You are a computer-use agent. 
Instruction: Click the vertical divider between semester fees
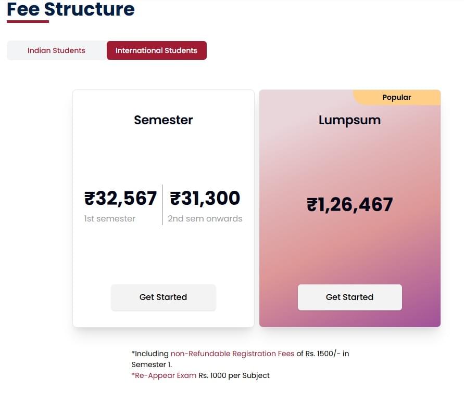point(162,205)
